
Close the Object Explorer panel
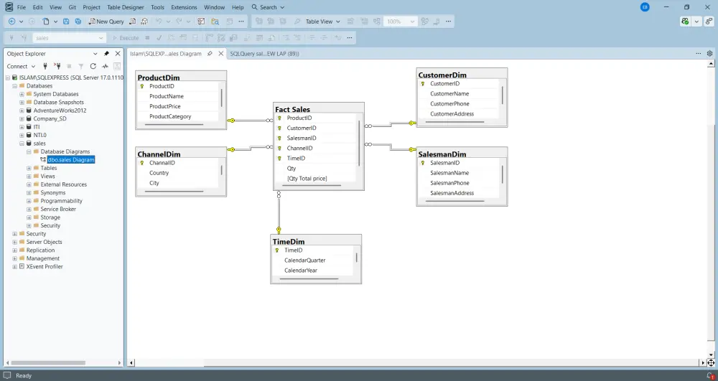click(118, 54)
